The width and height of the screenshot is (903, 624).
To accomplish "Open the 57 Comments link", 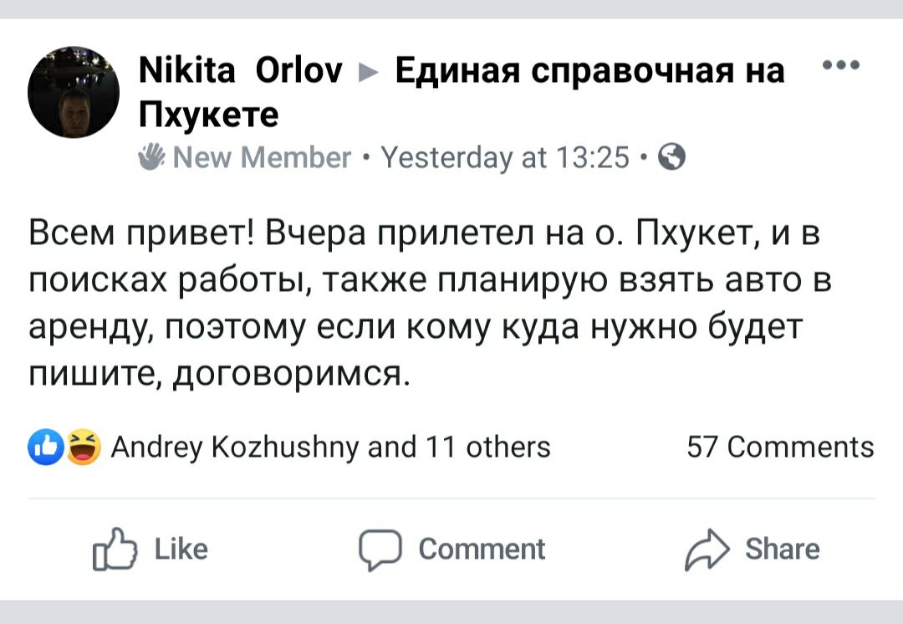I will (779, 448).
